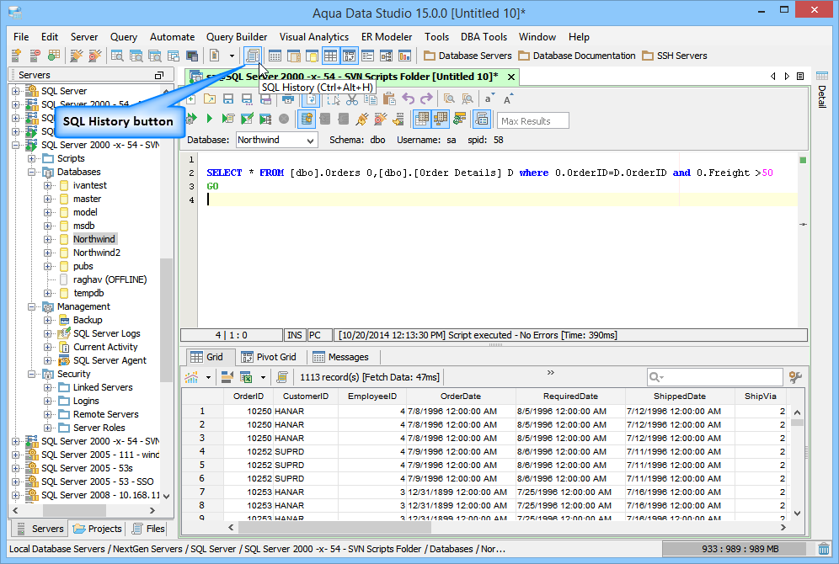Expand the Northwind database node

tap(48, 240)
